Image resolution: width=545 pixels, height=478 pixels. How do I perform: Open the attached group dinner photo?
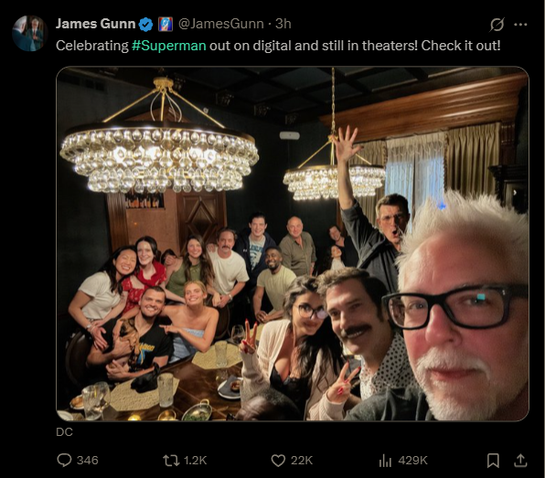click(293, 243)
